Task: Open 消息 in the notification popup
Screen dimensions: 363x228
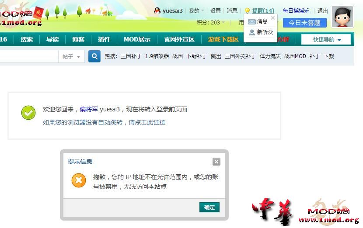Action: coord(262,21)
